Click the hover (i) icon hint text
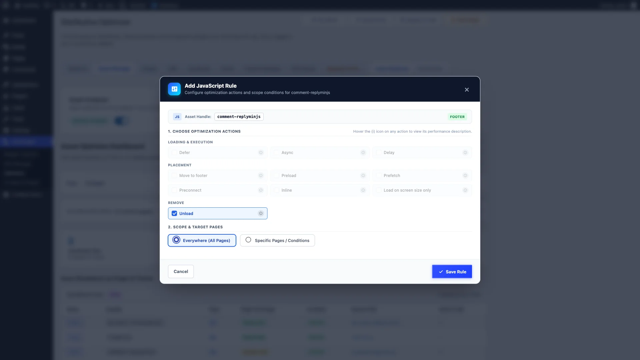The height and width of the screenshot is (360, 640). coord(412,131)
